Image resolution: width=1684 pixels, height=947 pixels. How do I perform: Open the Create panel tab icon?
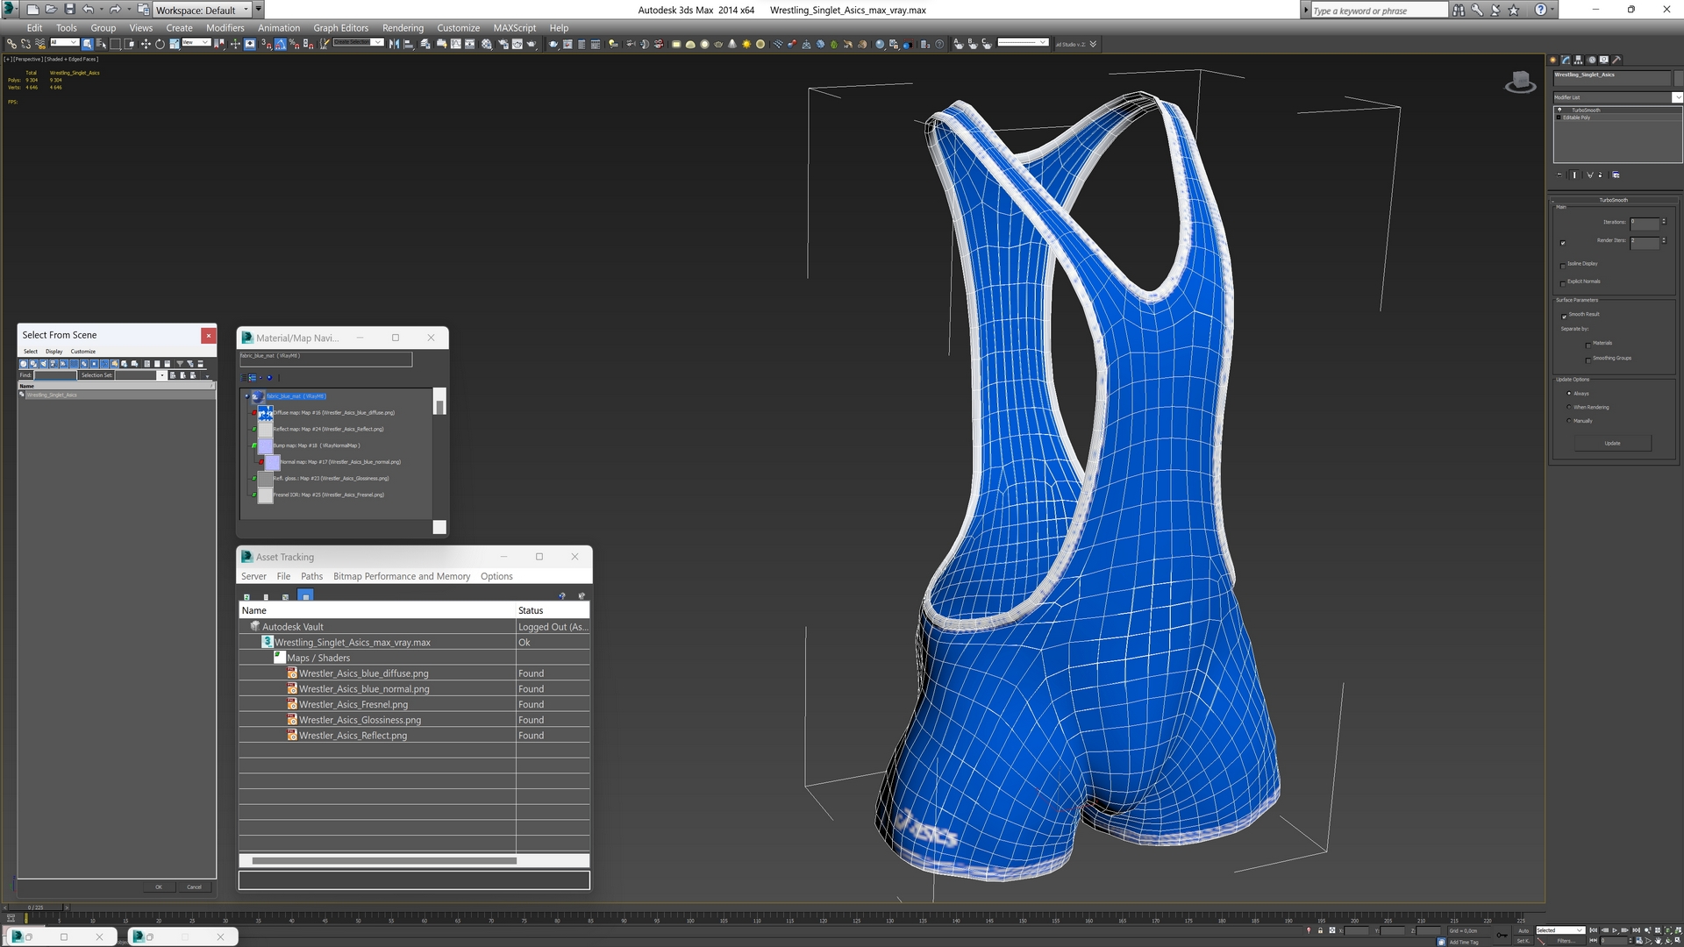pos(1552,60)
